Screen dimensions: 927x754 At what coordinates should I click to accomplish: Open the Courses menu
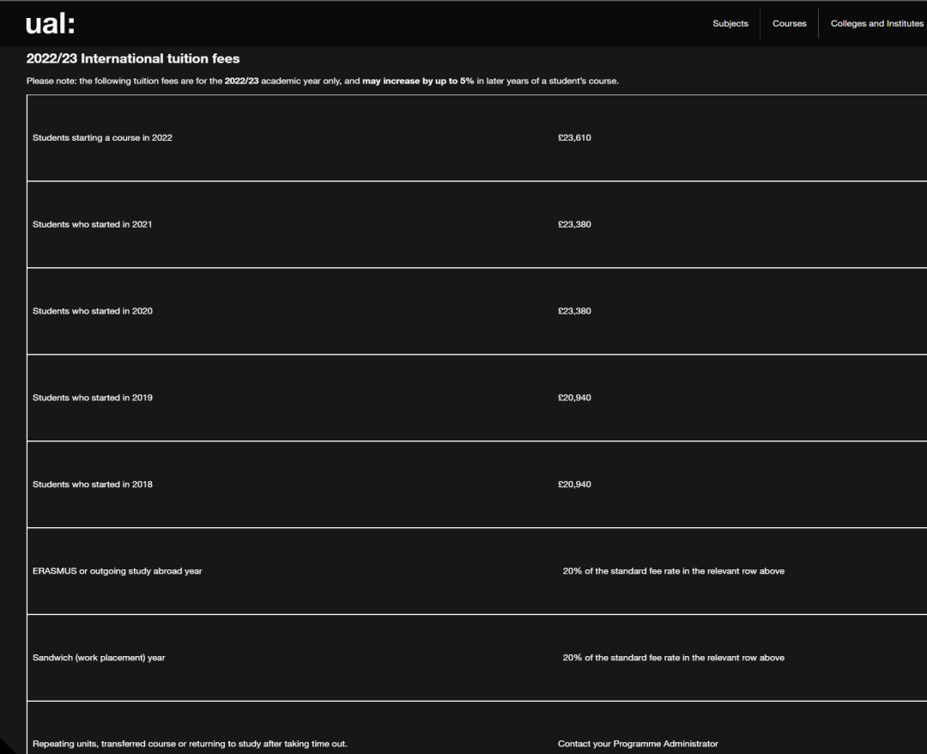tap(790, 24)
